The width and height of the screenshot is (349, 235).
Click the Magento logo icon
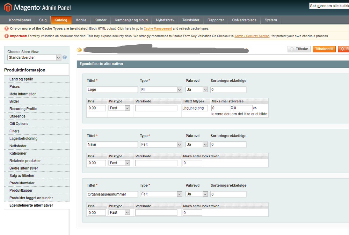pyautogui.click(x=8, y=7)
